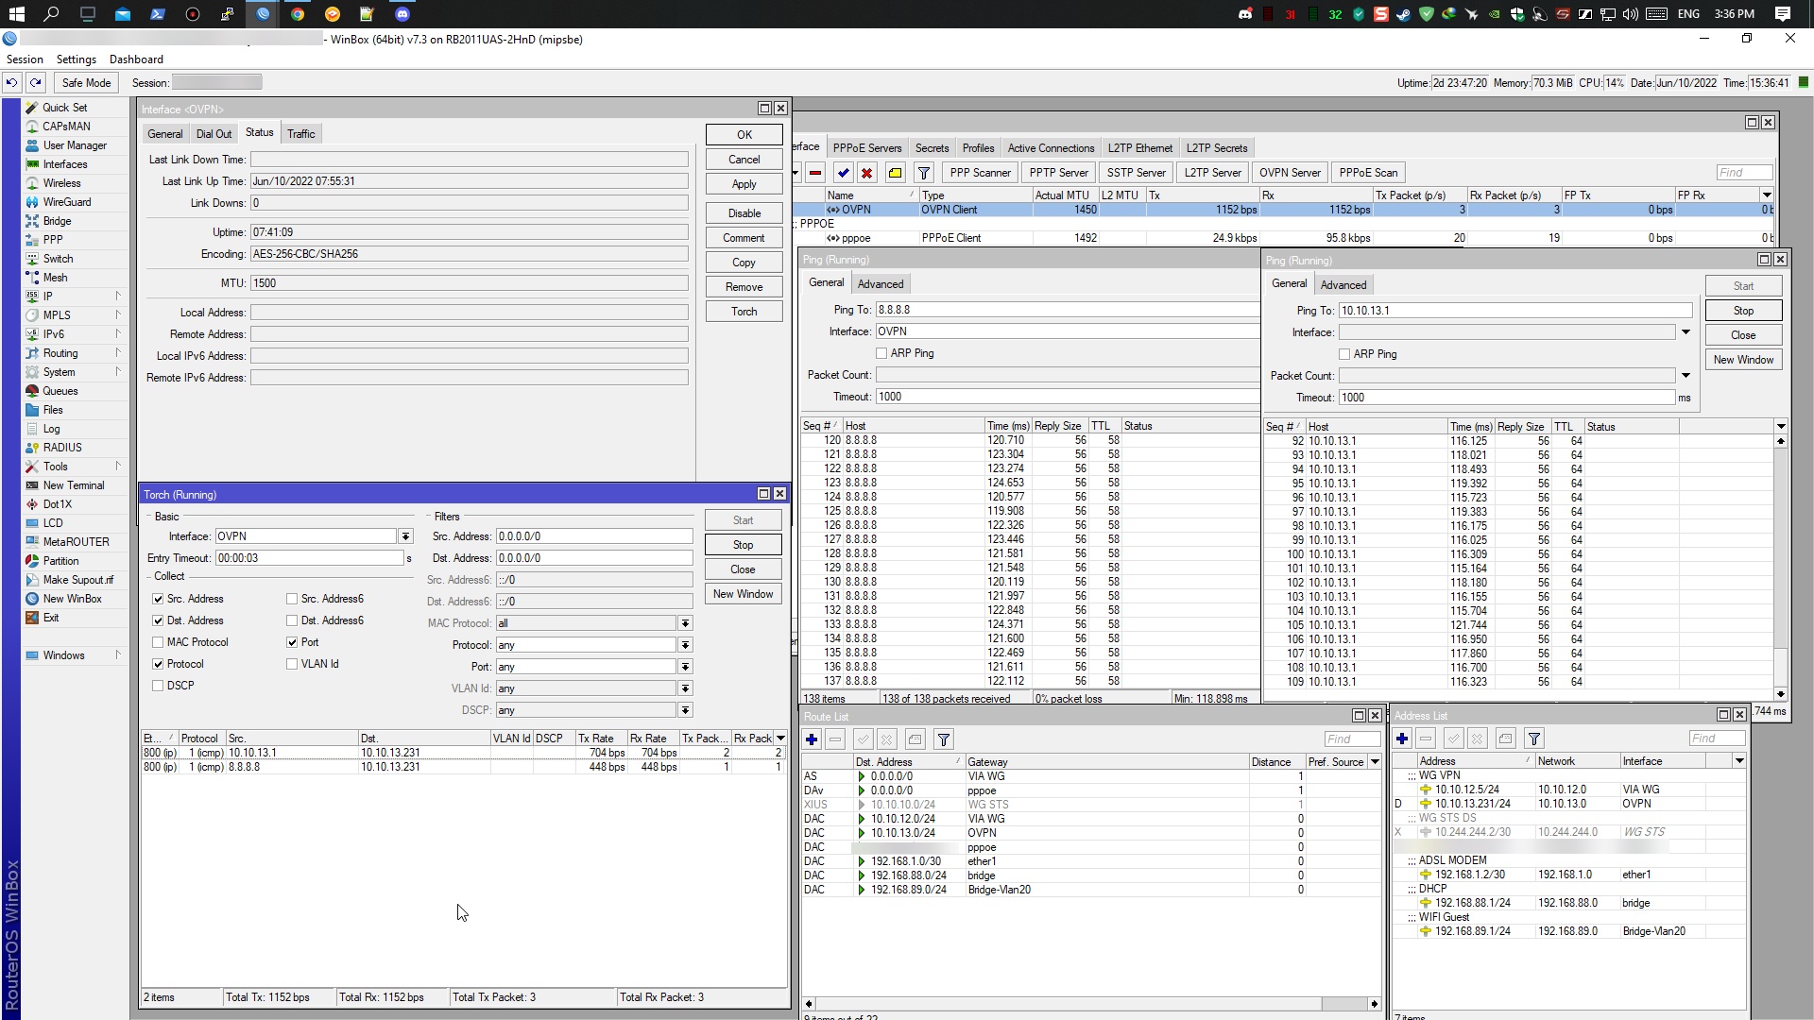The image size is (1814, 1020).
Task: Open the New Terminal sidebar icon
Action: pos(32,485)
